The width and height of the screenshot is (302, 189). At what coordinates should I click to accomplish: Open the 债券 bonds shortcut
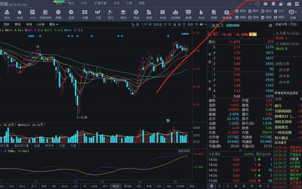point(254,17)
